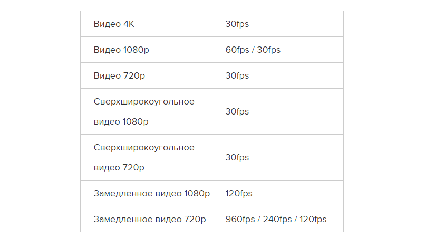This screenshot has width=435, height=247.
Task: Select 30fps value in Видео 720p row
Action: (x=237, y=75)
